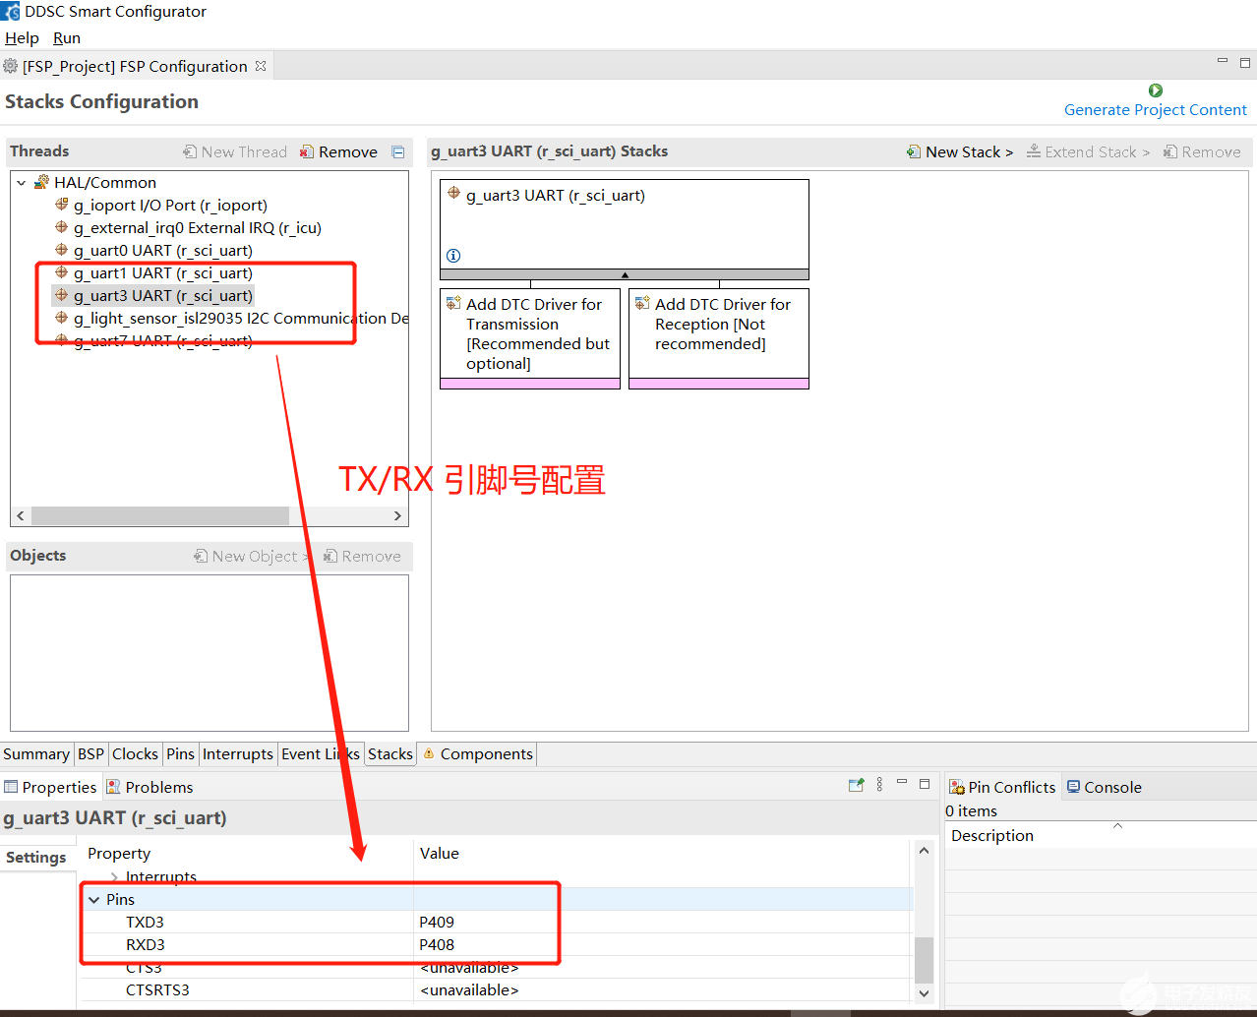Image resolution: width=1257 pixels, height=1017 pixels.
Task: Open the Properties view tab
Action: [x=50, y=787]
